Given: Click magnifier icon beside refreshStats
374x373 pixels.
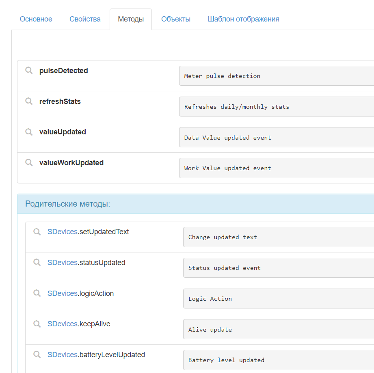Looking at the screenshot, I should point(29,101).
